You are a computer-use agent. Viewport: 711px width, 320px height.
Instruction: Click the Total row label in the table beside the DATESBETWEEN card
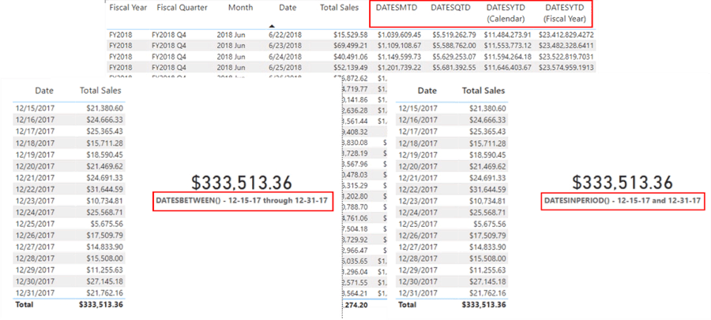(x=24, y=304)
